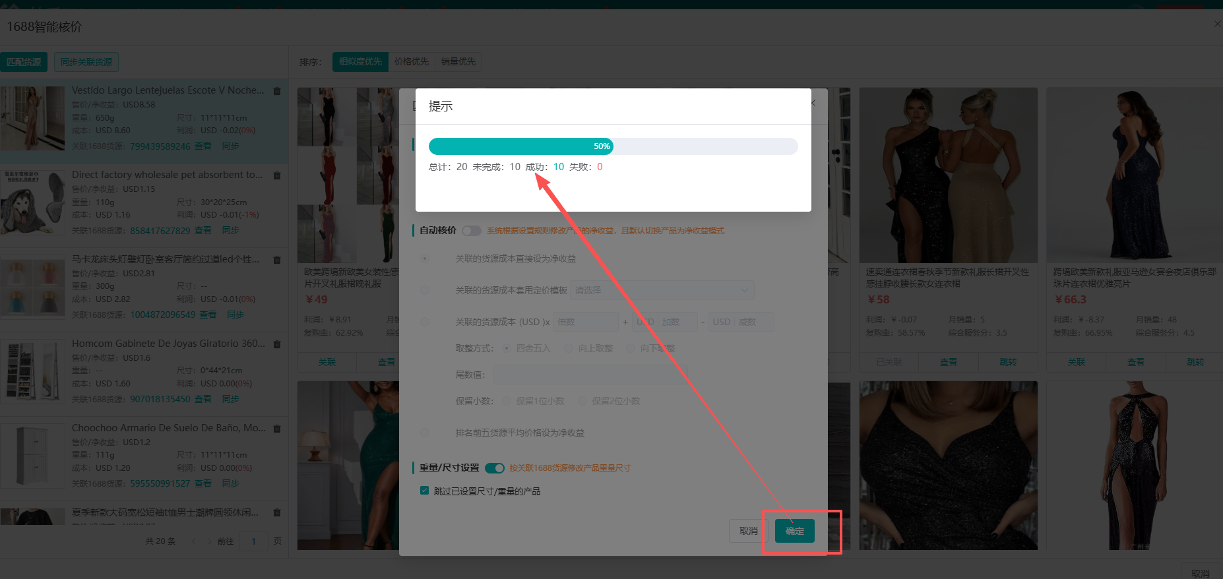Image resolution: width=1223 pixels, height=579 pixels.
Task: Open 1688 source link 799439589246
Action: click(160, 146)
